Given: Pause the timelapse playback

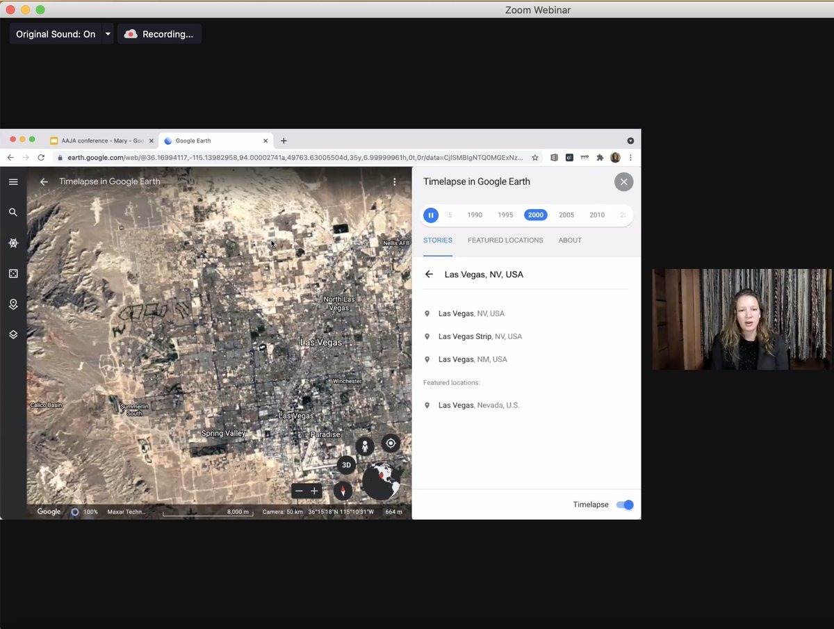Looking at the screenshot, I should tap(431, 215).
